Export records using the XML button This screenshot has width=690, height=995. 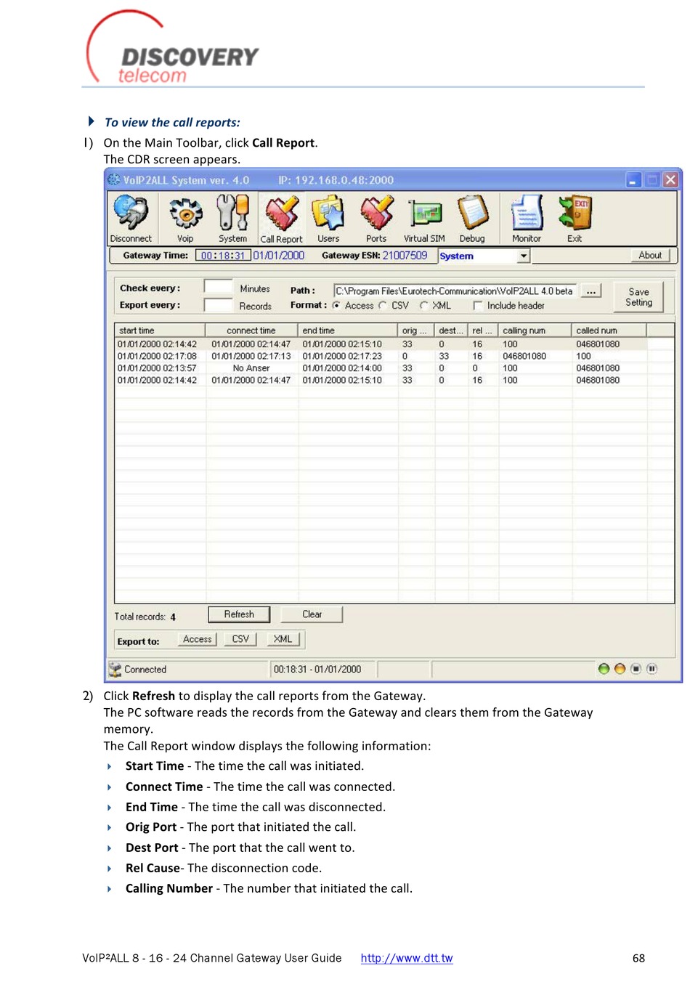[283, 639]
